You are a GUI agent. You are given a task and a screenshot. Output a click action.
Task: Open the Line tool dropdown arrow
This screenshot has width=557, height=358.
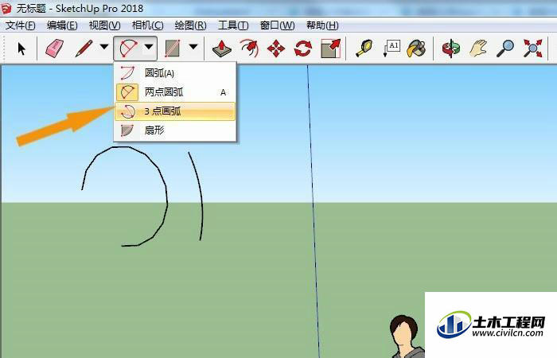click(x=104, y=46)
